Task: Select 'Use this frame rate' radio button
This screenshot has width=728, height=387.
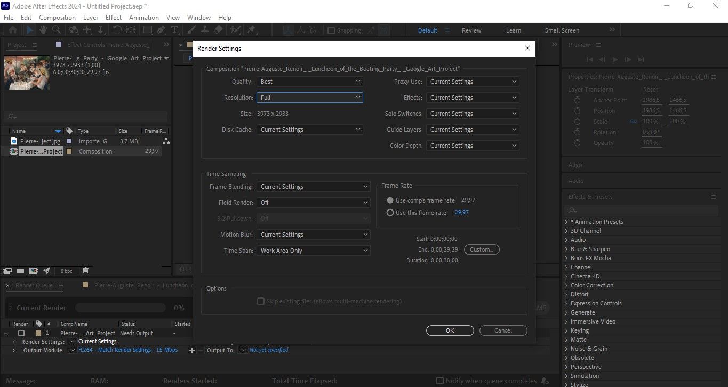Action: tap(390, 212)
